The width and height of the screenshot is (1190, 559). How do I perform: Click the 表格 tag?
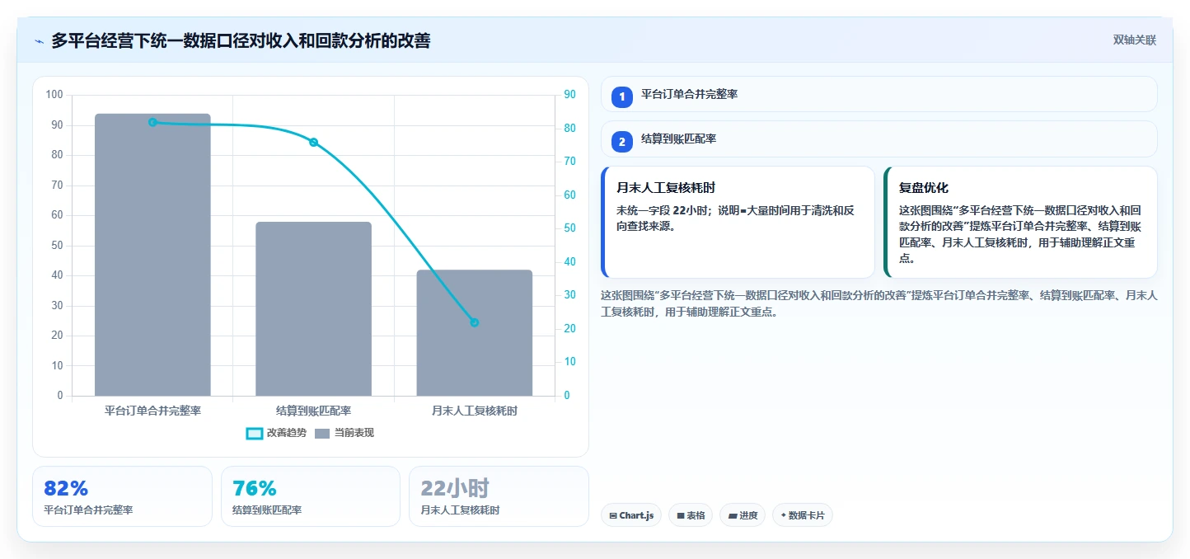[691, 515]
